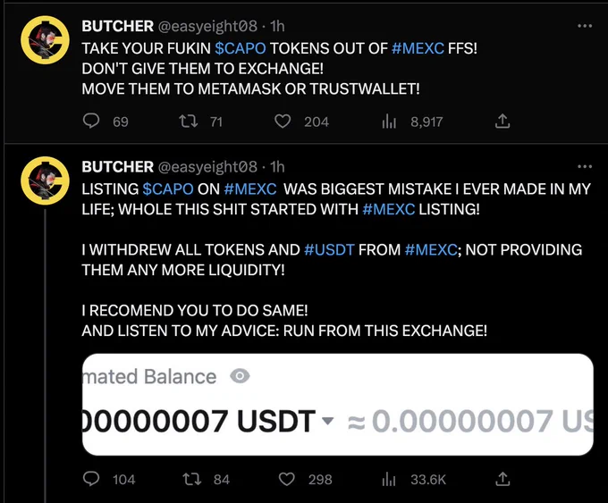View analytics of tweet with 8,917 views
The image size is (608, 503).
389,122
